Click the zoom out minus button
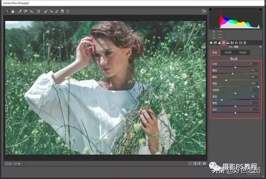The width and height of the screenshot is (266, 179). (x=7, y=163)
